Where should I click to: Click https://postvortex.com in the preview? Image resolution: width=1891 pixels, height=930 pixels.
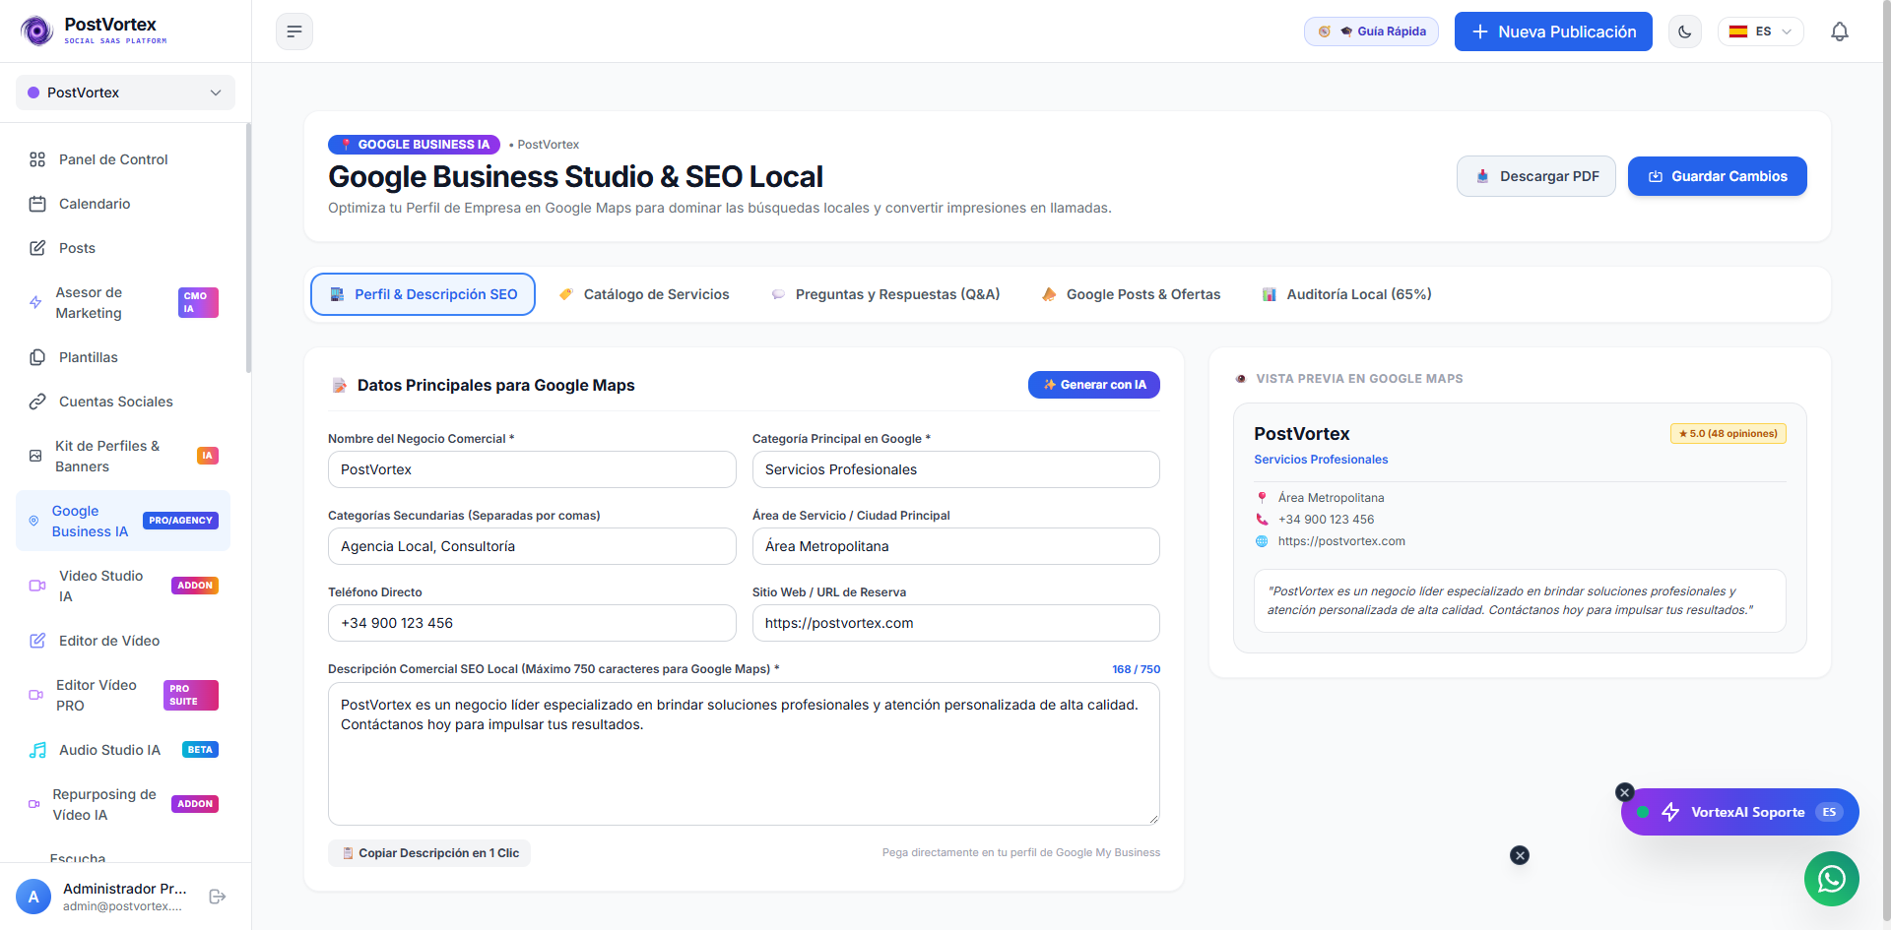[x=1341, y=541]
